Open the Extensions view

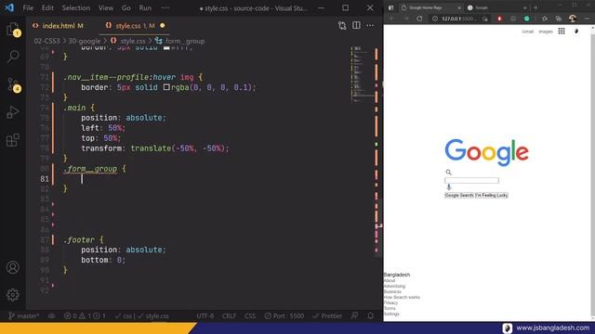pyautogui.click(x=13, y=140)
